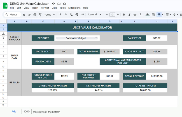
Task: Open the View menu
Action: (26, 8)
